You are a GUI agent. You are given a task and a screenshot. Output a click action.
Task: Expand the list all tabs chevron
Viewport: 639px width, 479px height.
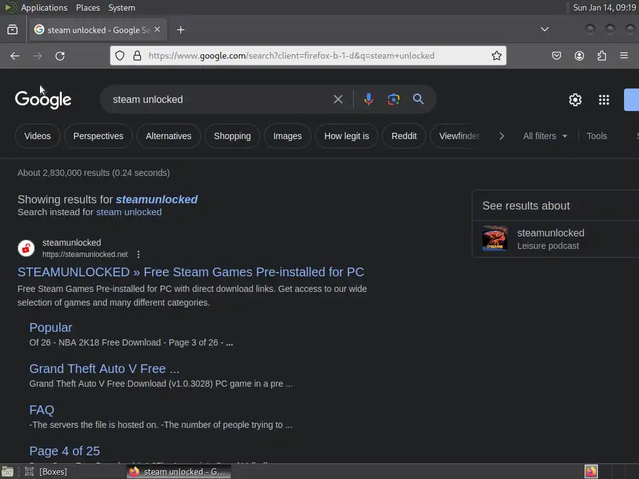point(544,29)
